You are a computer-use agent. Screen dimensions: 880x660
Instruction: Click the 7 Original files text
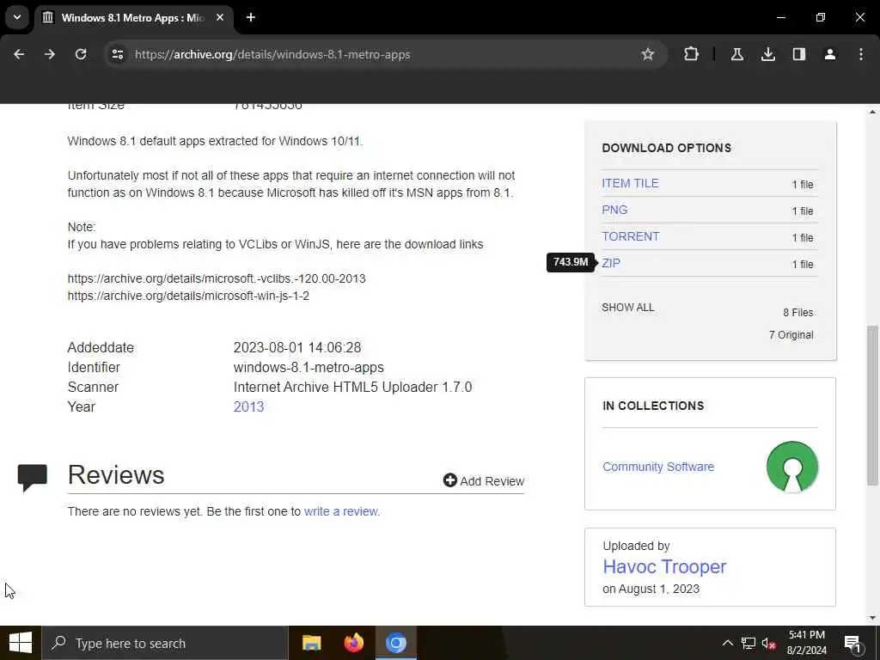[791, 335]
